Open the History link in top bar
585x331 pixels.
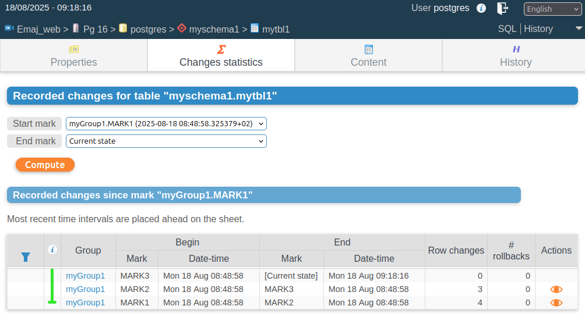coord(538,29)
